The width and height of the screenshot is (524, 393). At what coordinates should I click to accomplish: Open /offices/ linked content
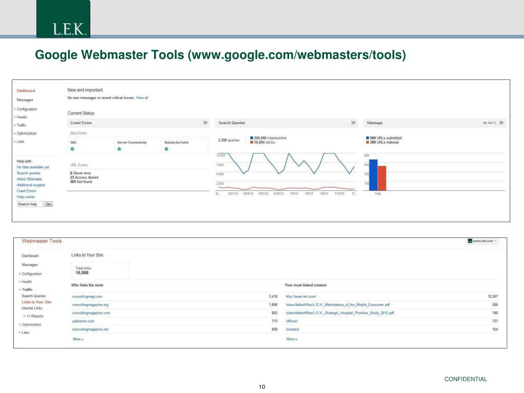click(x=291, y=321)
